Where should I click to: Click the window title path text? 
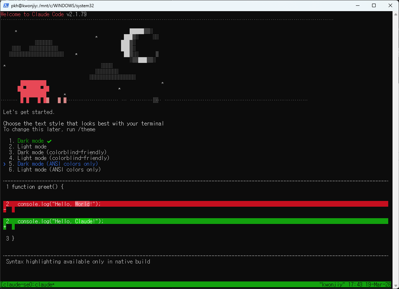[52, 6]
